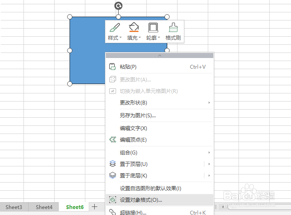Click the edit vertices icon

pos(113,139)
